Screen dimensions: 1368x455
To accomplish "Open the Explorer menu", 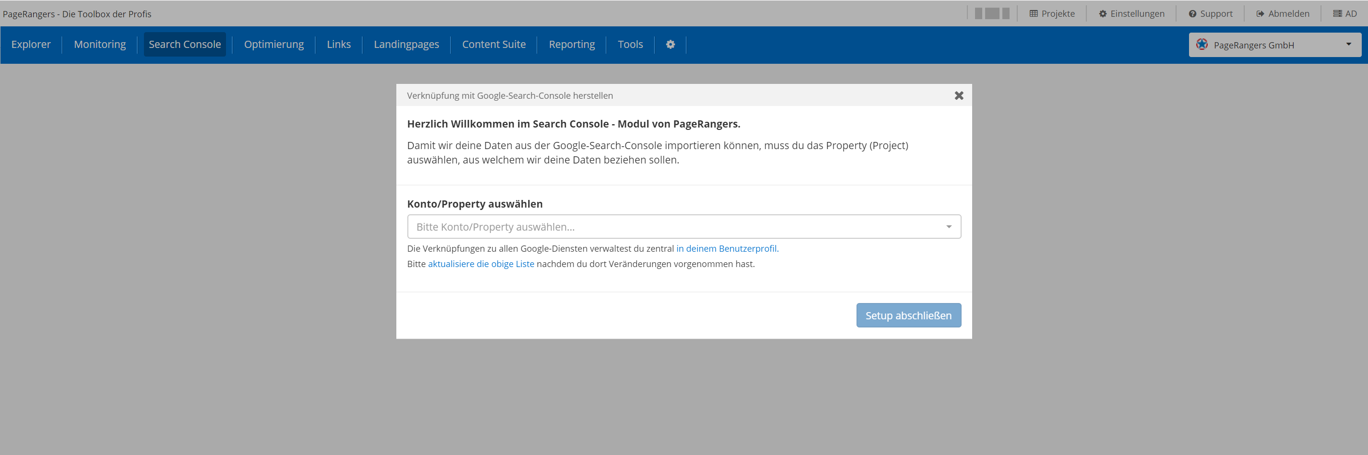I will coord(31,45).
